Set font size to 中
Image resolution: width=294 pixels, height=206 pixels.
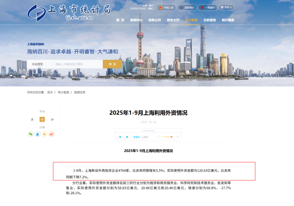pos(42,119)
